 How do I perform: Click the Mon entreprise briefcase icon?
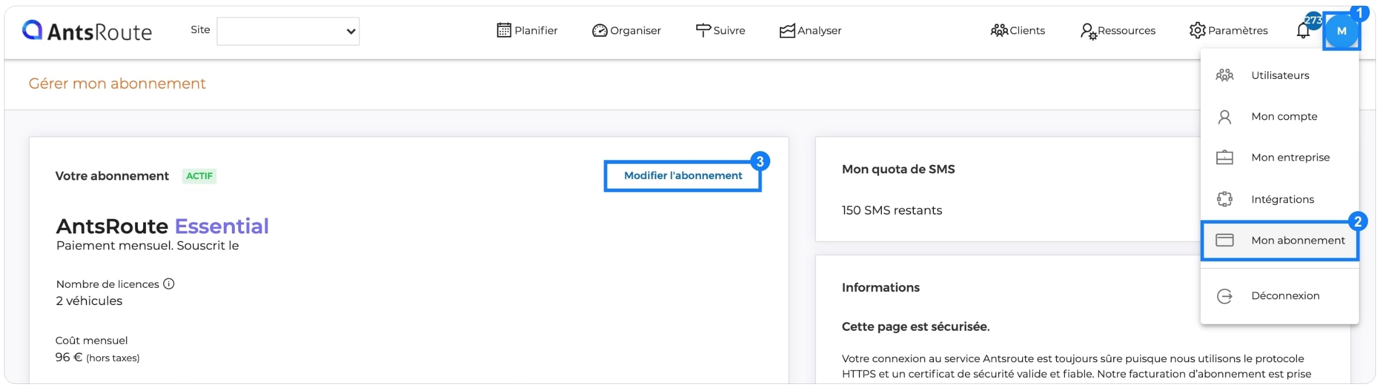point(1225,157)
